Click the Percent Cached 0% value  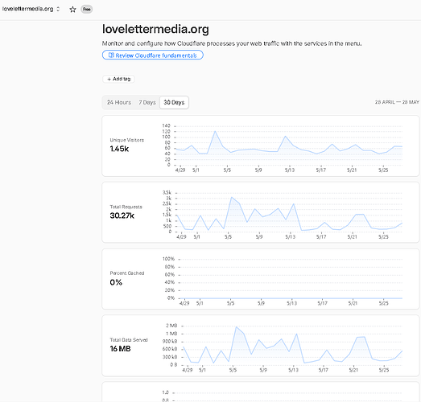click(116, 282)
